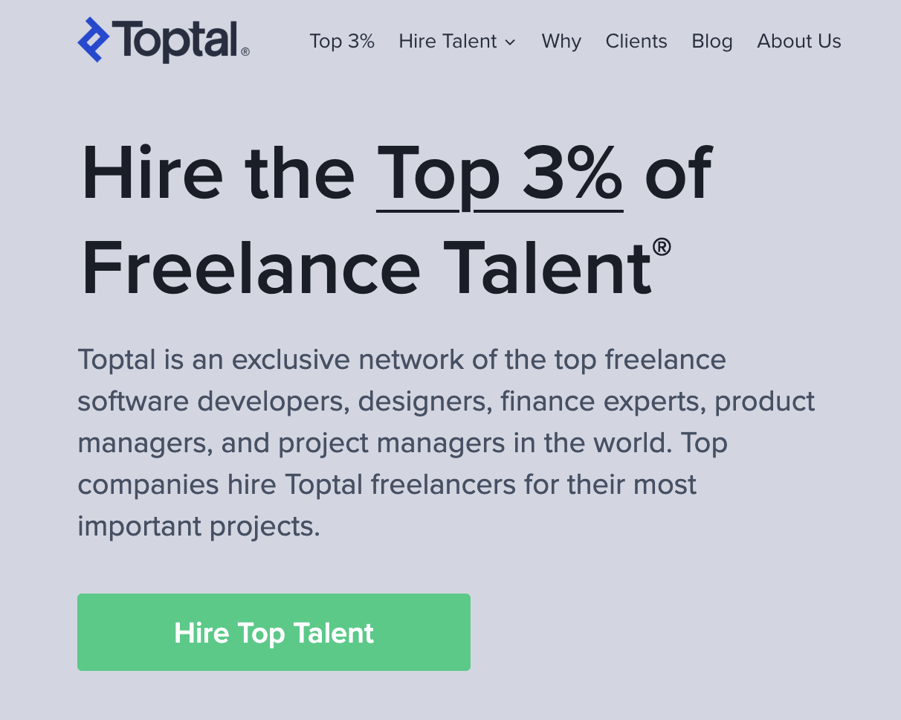Image resolution: width=901 pixels, height=720 pixels.
Task: Click the headline word 'of'
Action: (x=678, y=176)
